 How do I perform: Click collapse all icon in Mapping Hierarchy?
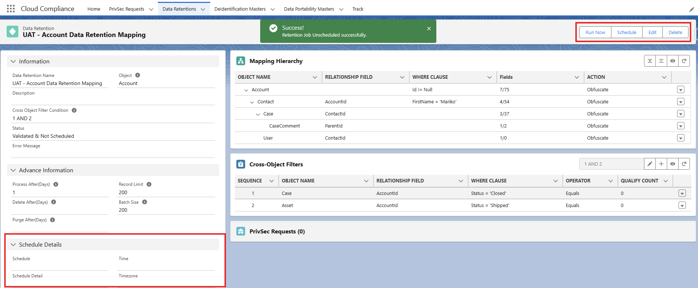click(x=661, y=61)
